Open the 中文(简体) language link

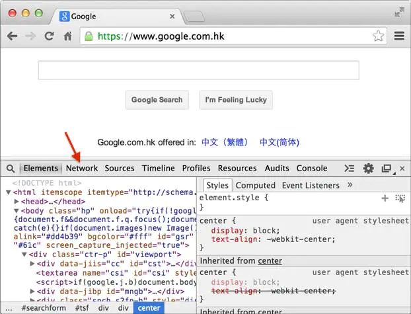coord(280,142)
